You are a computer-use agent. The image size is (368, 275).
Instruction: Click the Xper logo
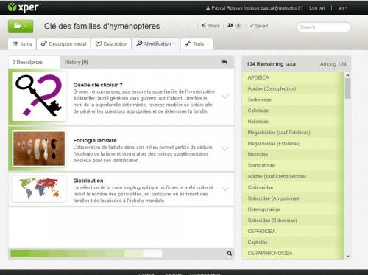point(24,7)
